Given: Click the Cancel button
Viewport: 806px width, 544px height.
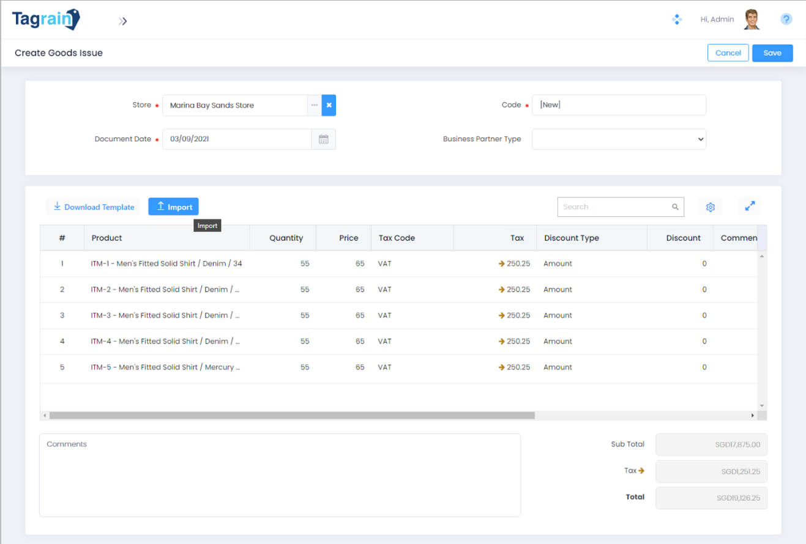Looking at the screenshot, I should coord(728,53).
